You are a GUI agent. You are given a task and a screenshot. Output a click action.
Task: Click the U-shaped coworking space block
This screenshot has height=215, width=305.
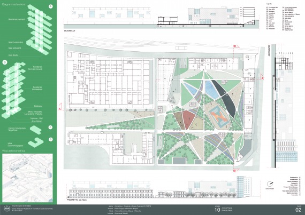coord(36,142)
